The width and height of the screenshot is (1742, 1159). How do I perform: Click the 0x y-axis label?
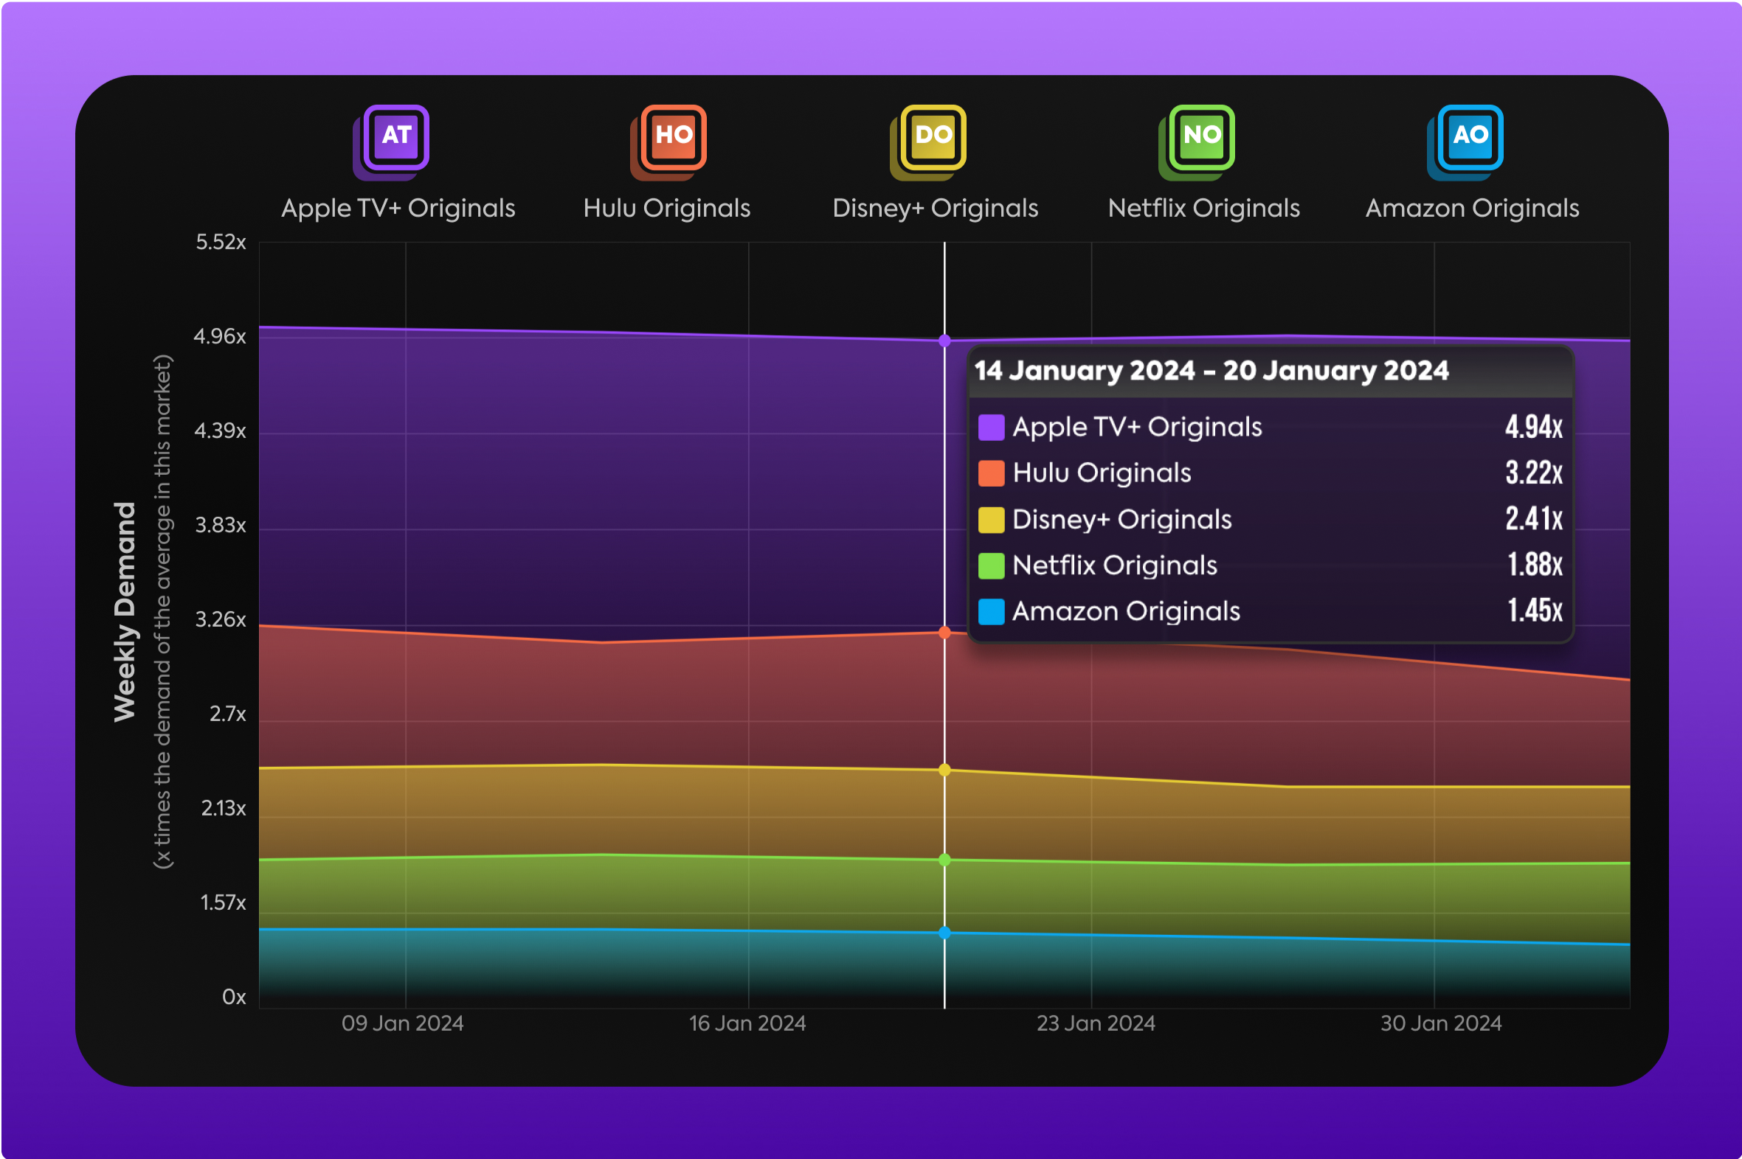[234, 997]
